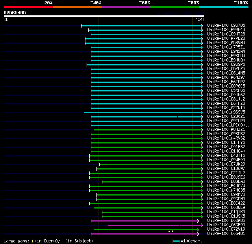252x244 pixels.
Task: Click the yellow gap markers on the Q72V19 bar
Action: (170, 231)
